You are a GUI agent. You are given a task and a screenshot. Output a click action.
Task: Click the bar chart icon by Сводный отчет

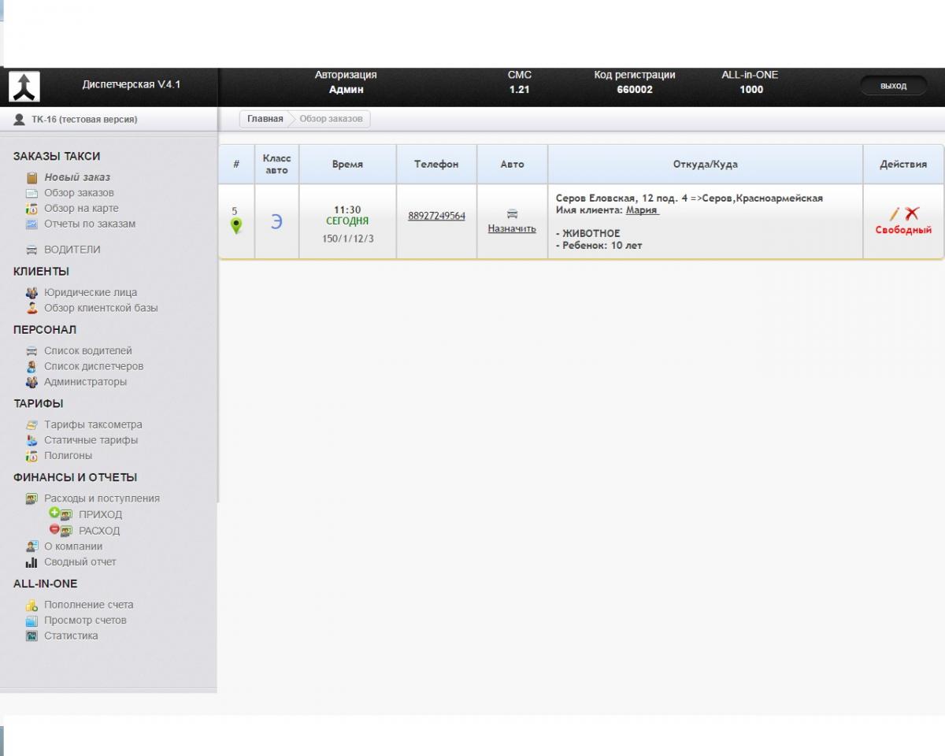[32, 562]
